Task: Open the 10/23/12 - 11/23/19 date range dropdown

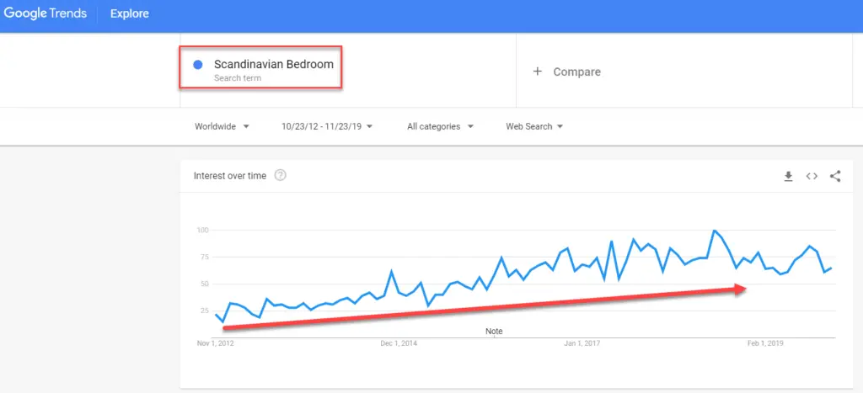Action: 327,126
